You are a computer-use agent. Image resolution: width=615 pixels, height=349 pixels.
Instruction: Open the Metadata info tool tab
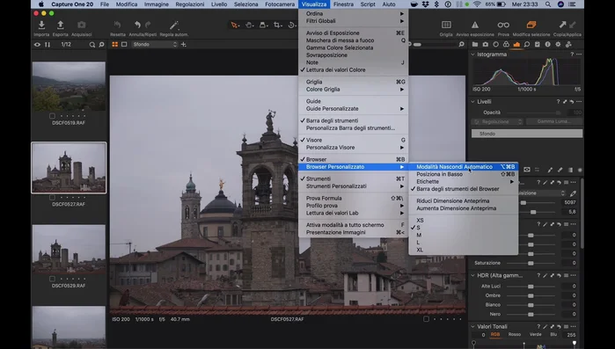point(547,45)
